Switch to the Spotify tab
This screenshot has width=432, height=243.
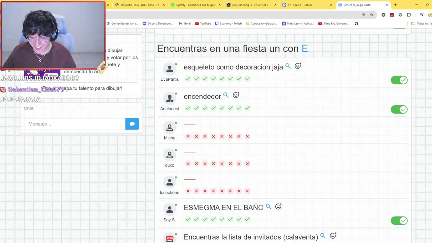(195, 5)
